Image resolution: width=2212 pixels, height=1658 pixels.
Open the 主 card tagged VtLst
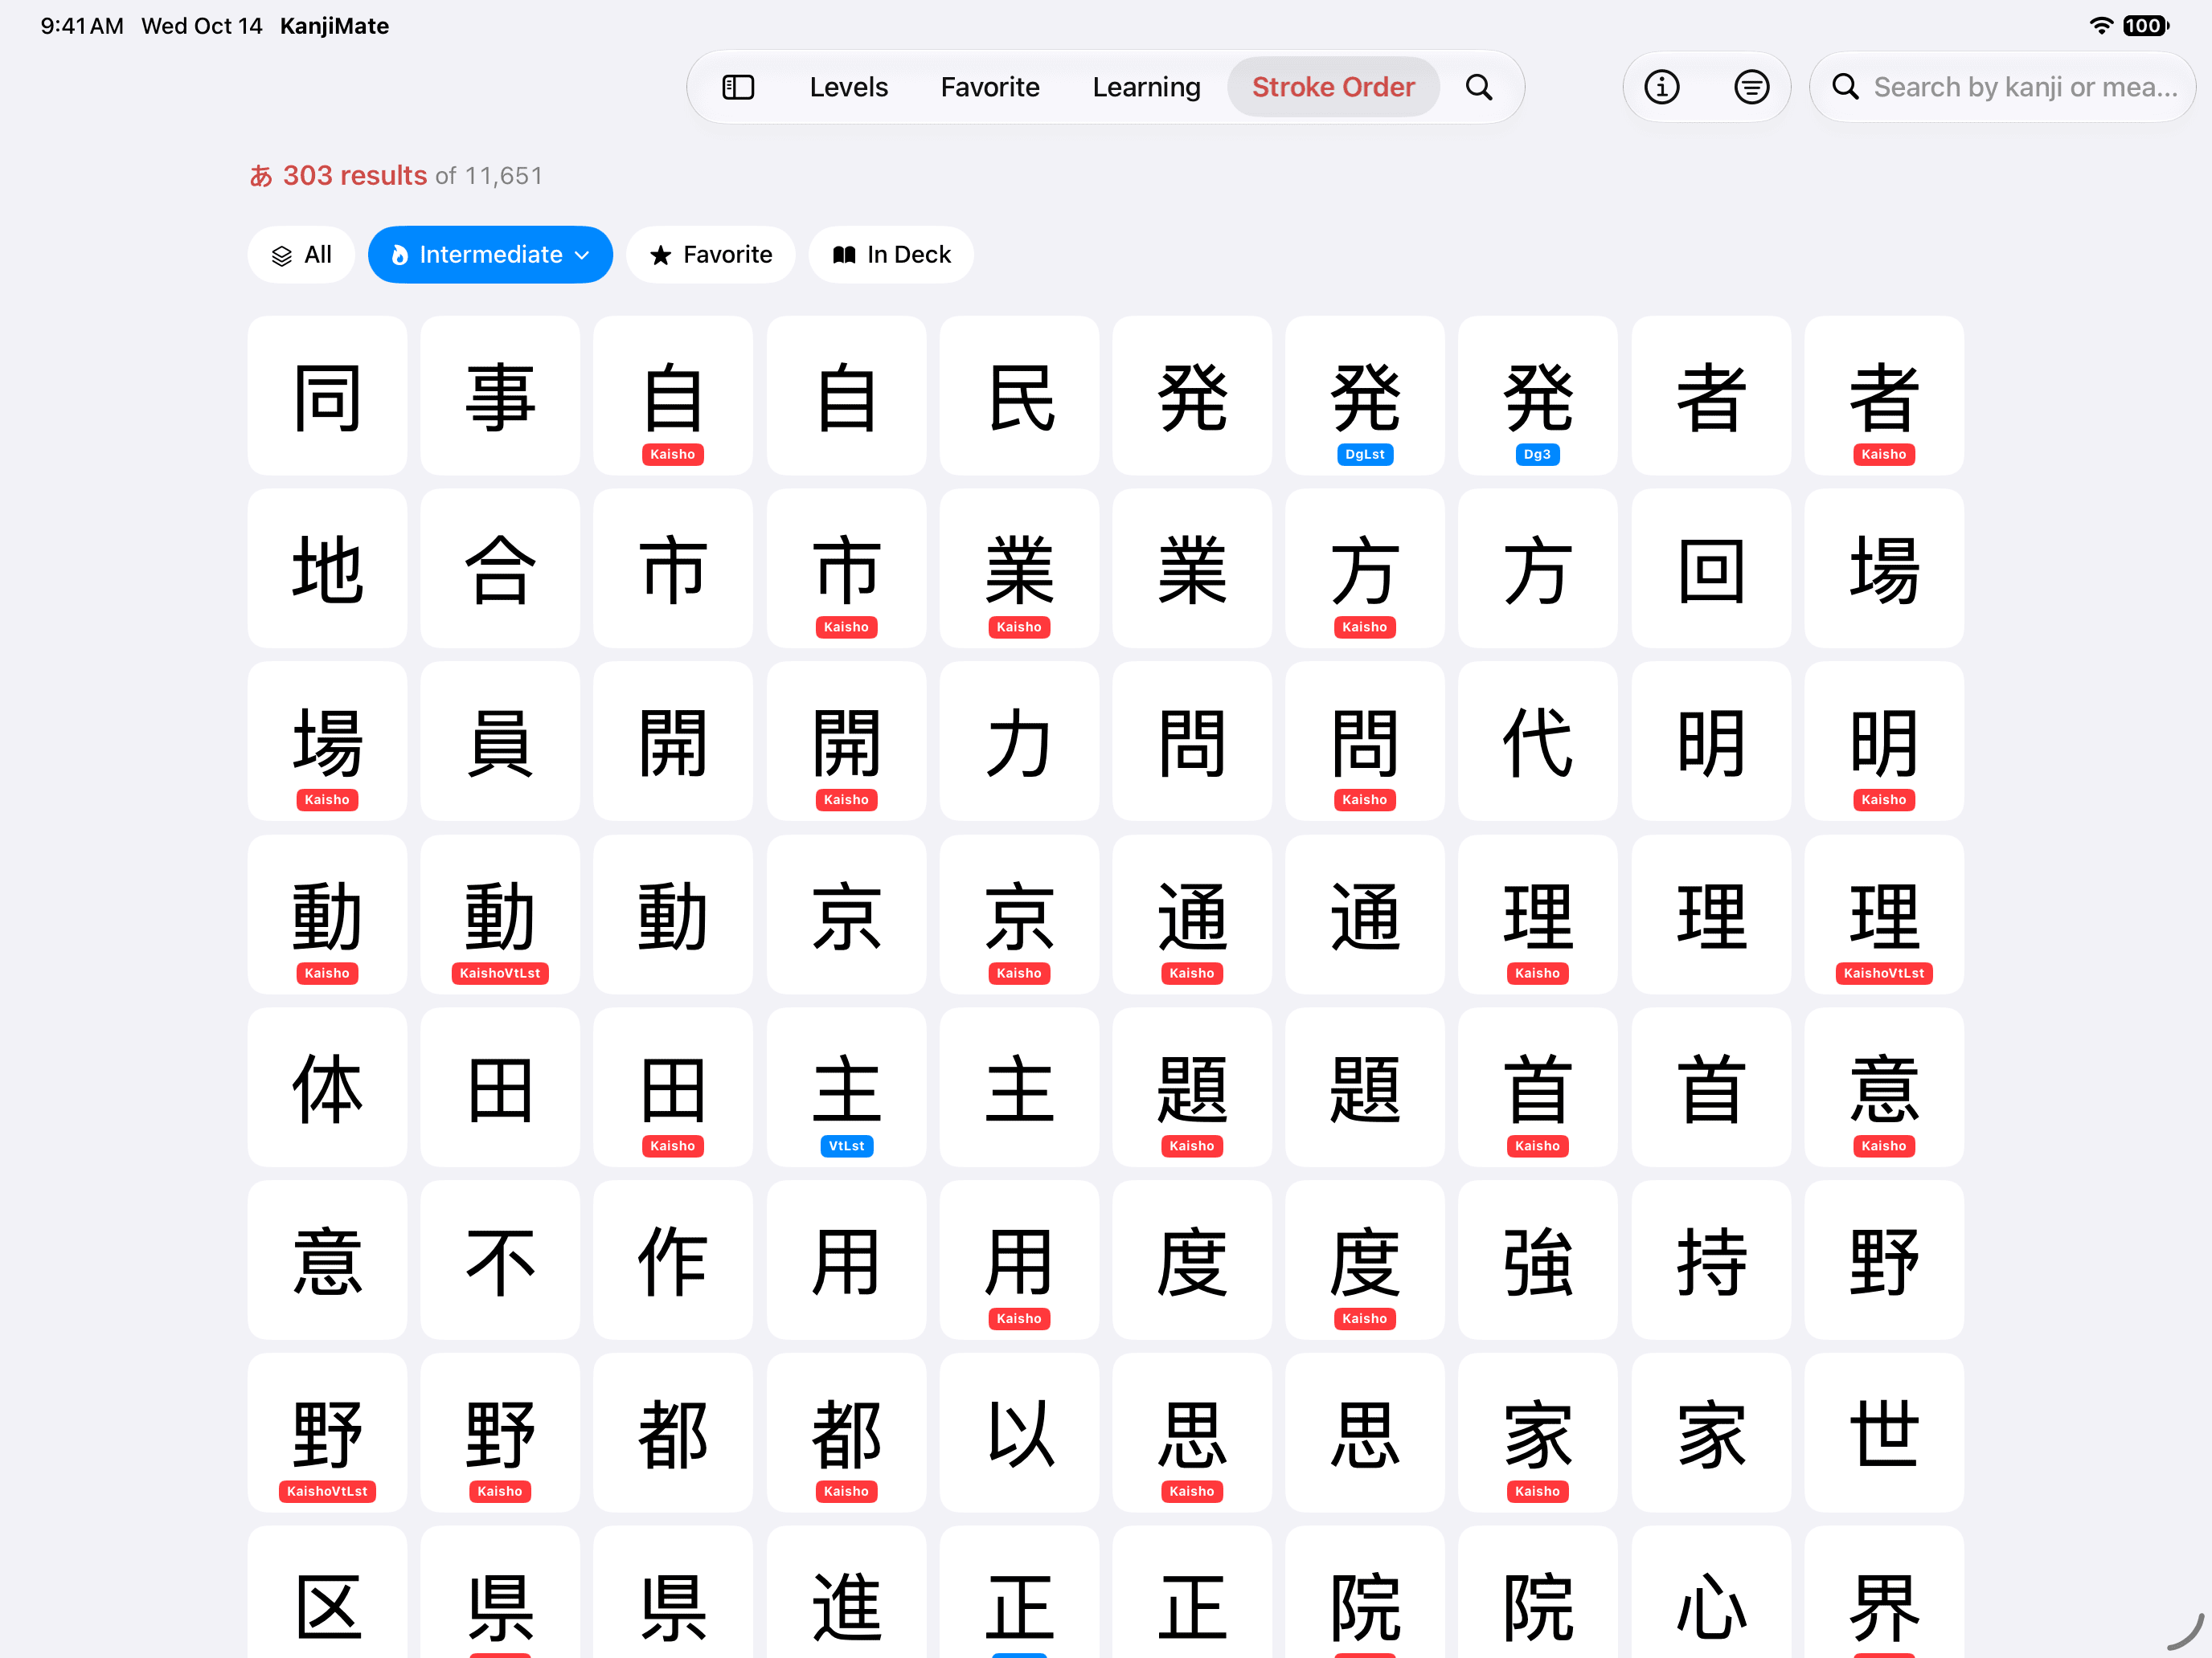pyautogui.click(x=846, y=1088)
